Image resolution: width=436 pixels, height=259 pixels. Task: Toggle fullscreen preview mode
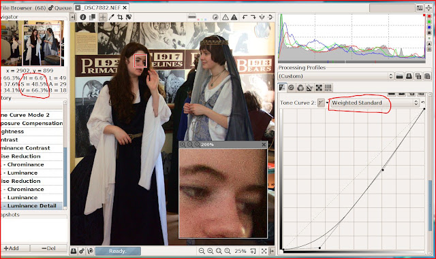(264, 251)
